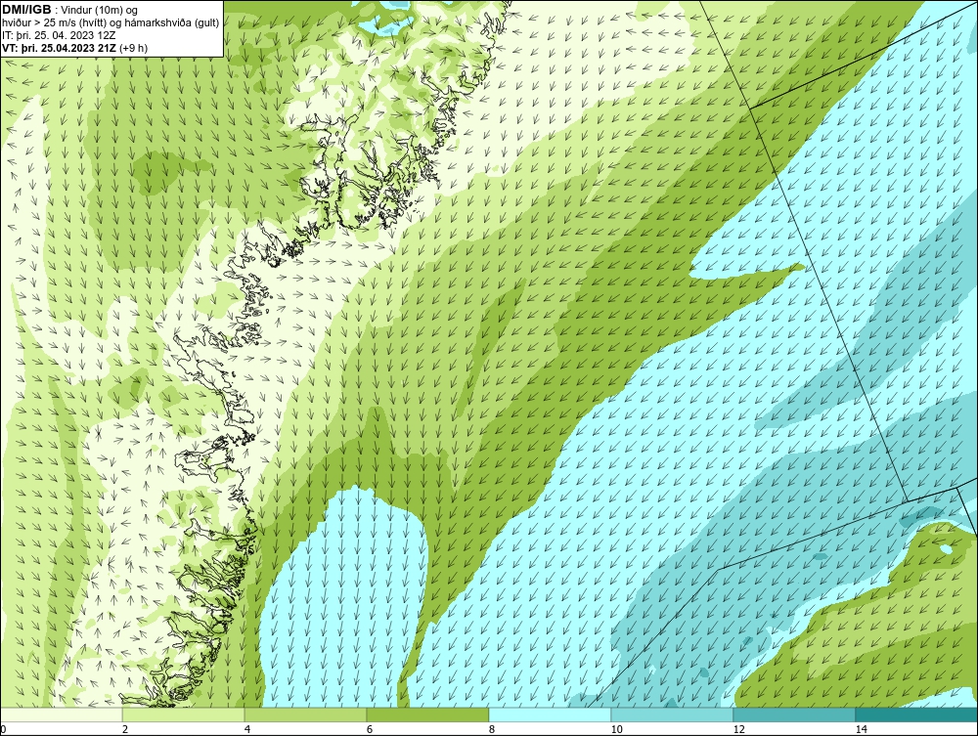Click the DMI/IGB title text
The height and width of the screenshot is (736, 978).
tap(26, 10)
